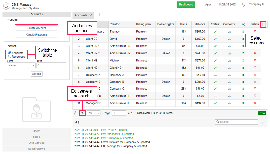Click the filter Text input field
The height and width of the screenshot is (154, 270).
coord(52,65)
